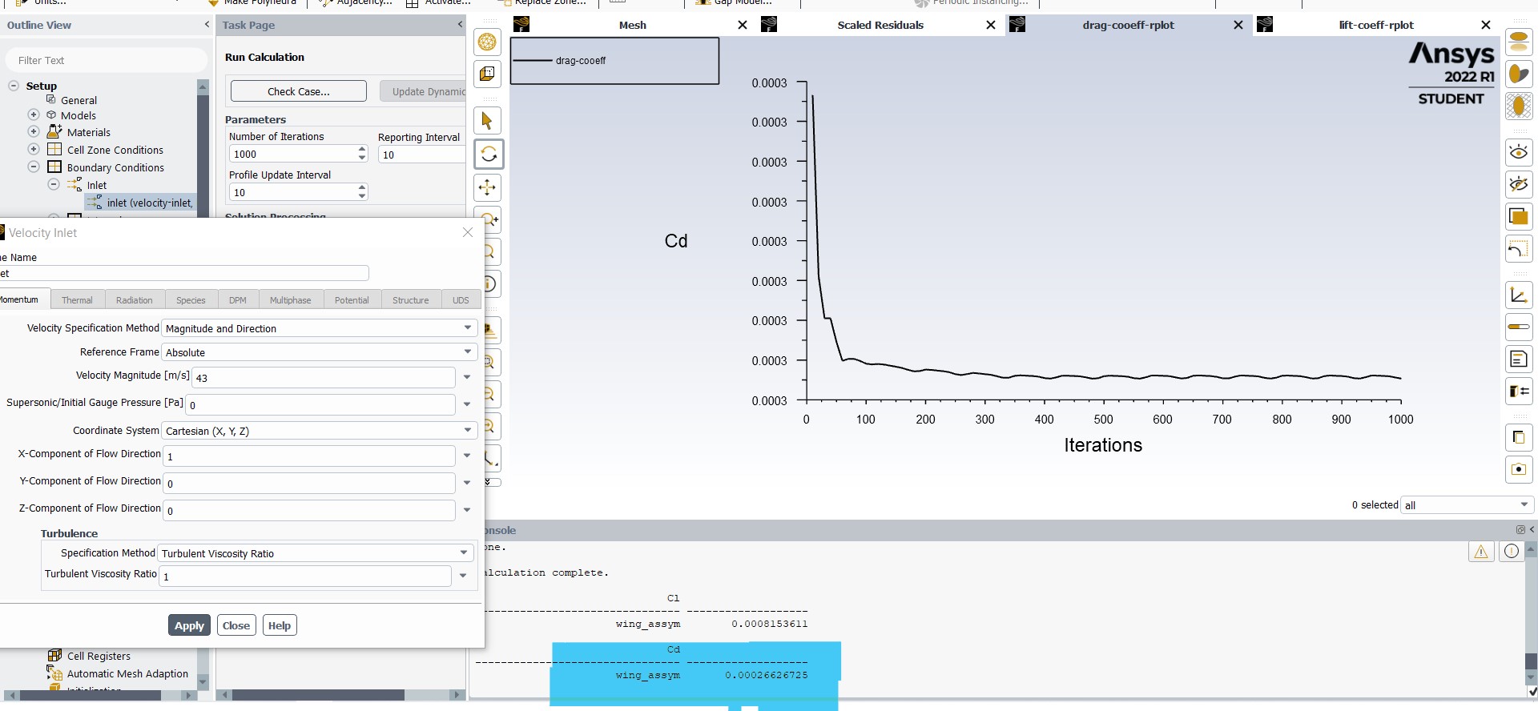Image resolution: width=1538 pixels, height=711 pixels.
Task: Open the Velocity Magnitude options arrow
Action: pos(467,377)
